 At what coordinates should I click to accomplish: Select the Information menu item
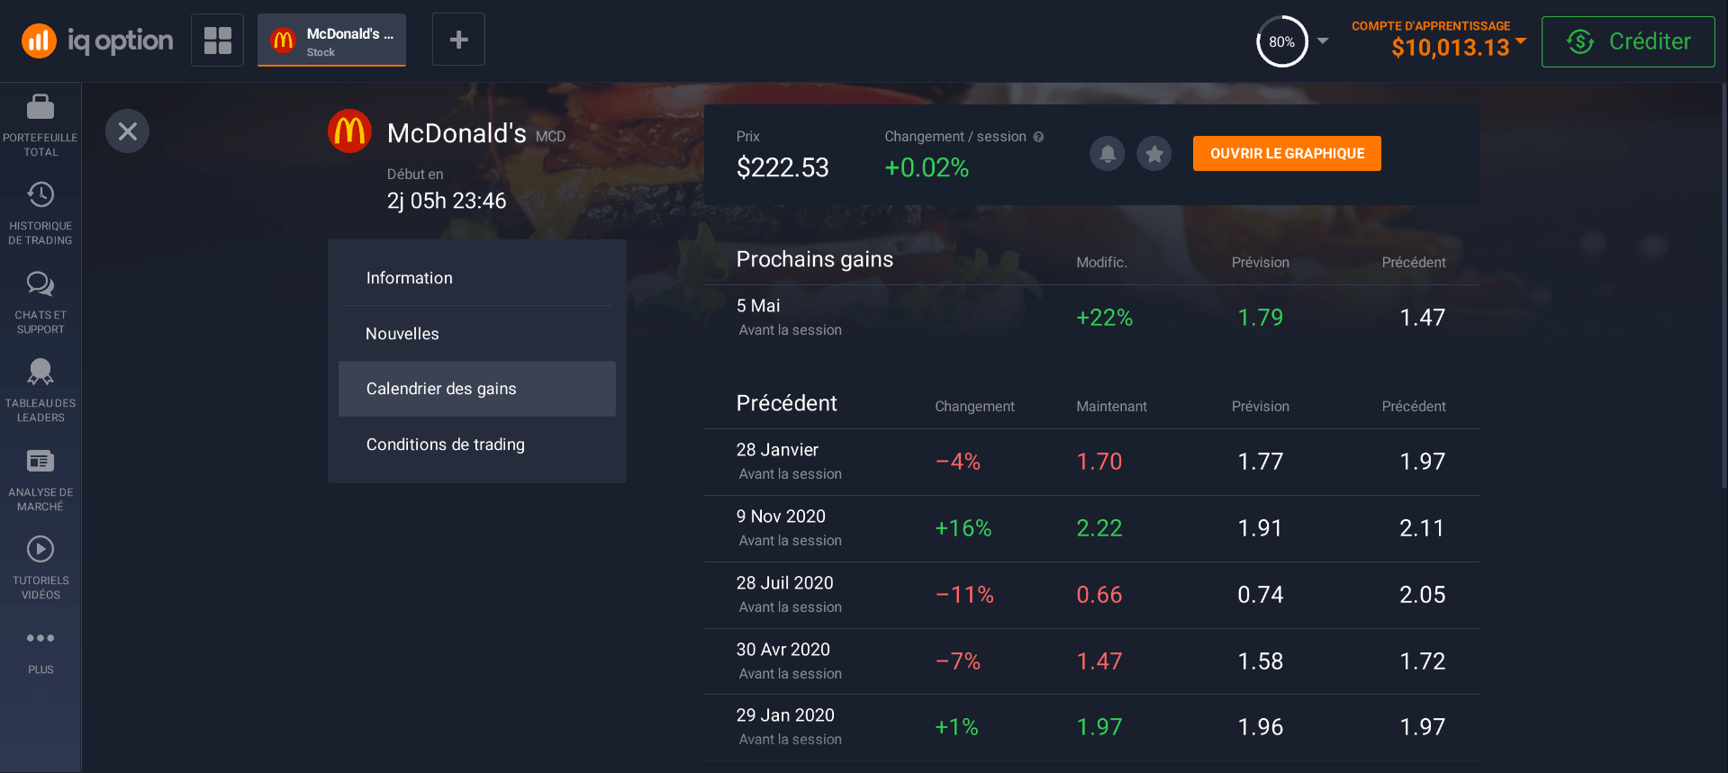[409, 278]
